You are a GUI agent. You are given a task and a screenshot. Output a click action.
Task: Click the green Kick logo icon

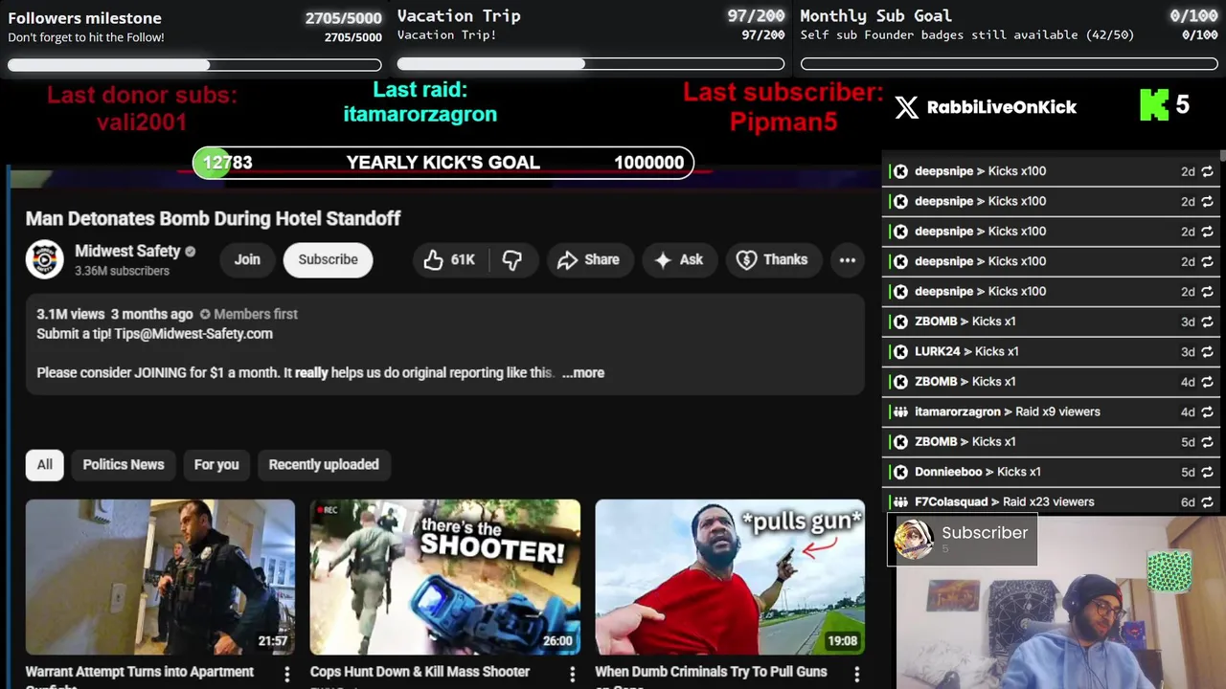[x=1154, y=105]
